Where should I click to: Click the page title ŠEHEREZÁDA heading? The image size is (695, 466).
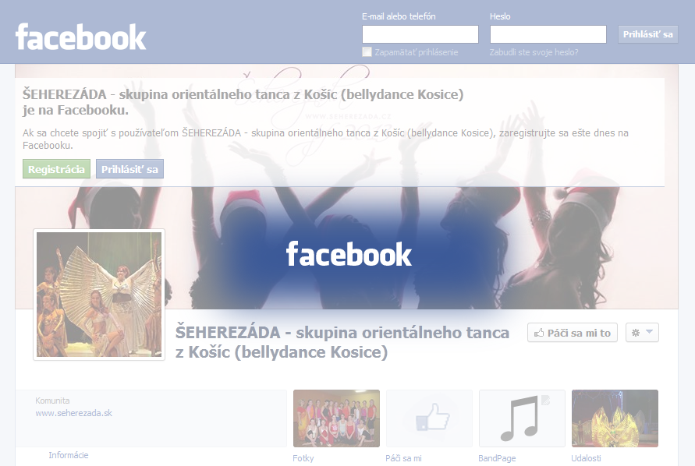tap(342, 342)
